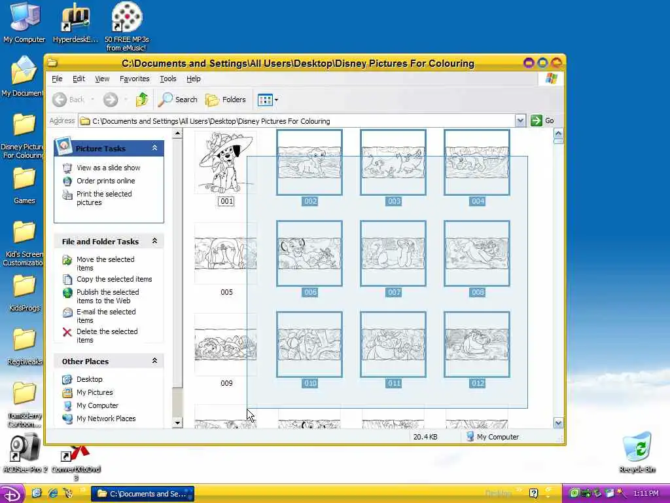This screenshot has height=503, width=670.
Task: Open My Computer desktop icon
Action: (24, 23)
